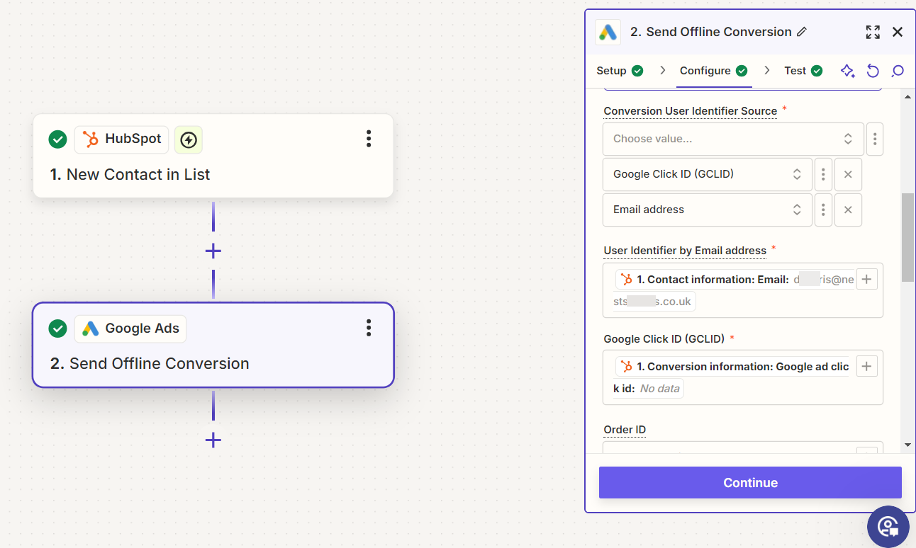Add a step between HubSpot and Google Ads

point(213,251)
